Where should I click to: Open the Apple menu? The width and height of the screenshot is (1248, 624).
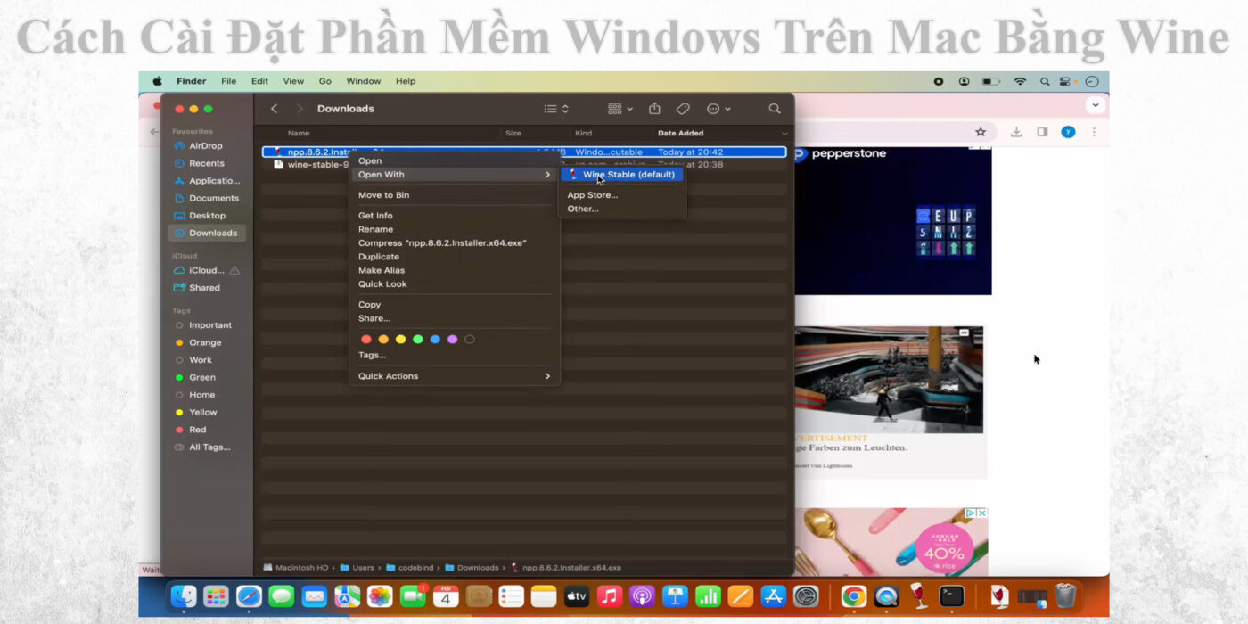click(157, 81)
